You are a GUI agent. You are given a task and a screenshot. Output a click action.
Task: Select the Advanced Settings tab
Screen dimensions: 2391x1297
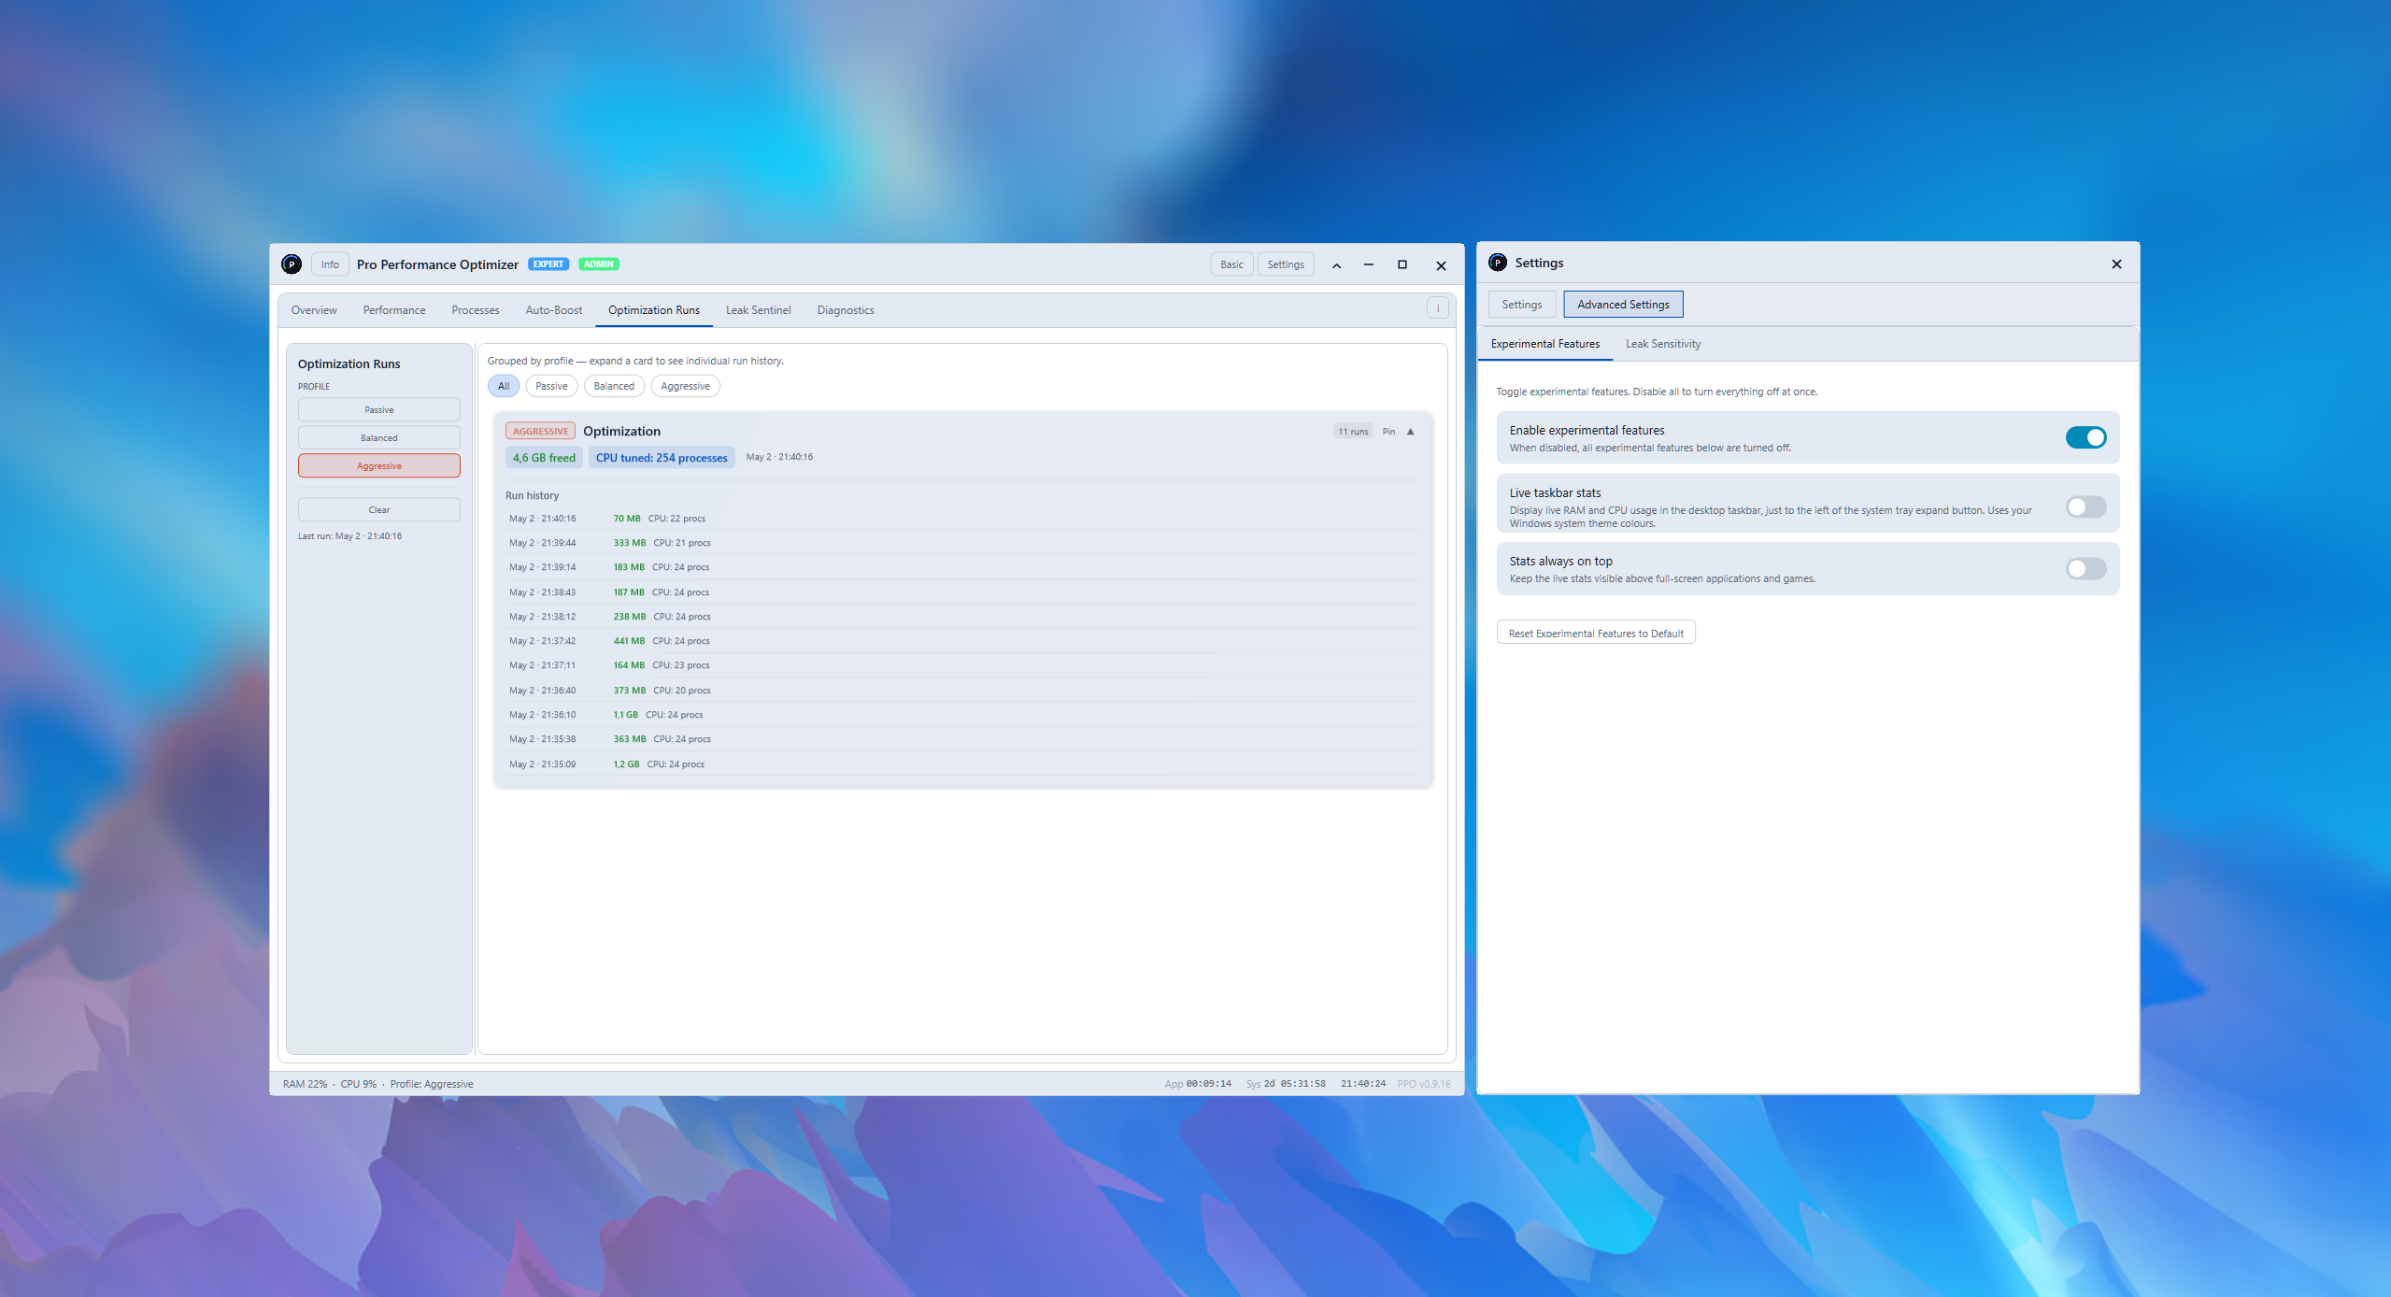coord(1623,305)
